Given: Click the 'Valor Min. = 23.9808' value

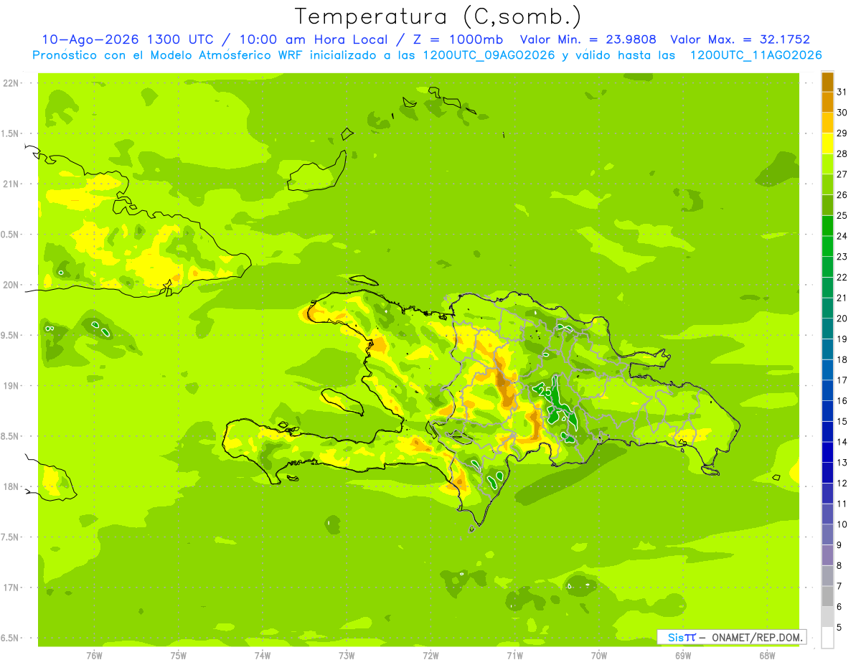Looking at the screenshot, I should (x=589, y=39).
